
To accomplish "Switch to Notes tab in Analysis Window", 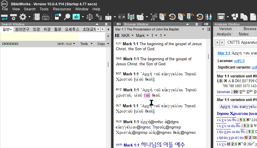I will click(x=244, y=34).
